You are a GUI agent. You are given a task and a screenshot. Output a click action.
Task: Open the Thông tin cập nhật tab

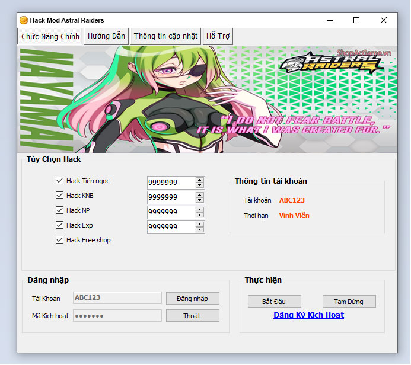point(165,36)
